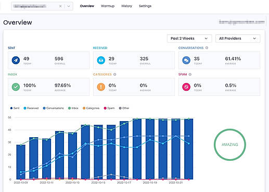Click the 2022-10-17 axis date label
The width and height of the screenshot is (269, 192).
pos(124,183)
